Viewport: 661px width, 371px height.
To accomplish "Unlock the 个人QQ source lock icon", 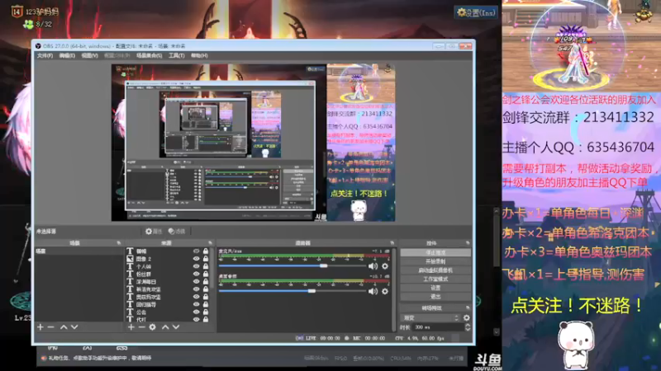I will pos(206,266).
